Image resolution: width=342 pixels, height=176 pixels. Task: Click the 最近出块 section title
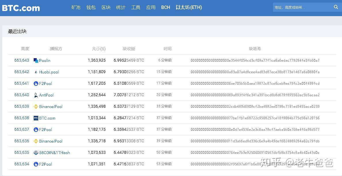17,31
